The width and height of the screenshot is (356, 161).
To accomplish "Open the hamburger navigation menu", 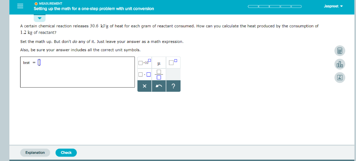I will click(20, 6).
